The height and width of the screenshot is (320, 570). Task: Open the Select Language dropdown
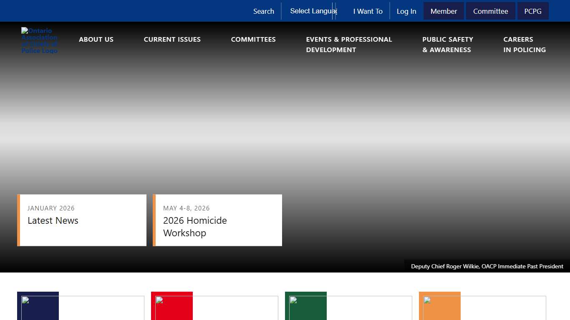(313, 11)
